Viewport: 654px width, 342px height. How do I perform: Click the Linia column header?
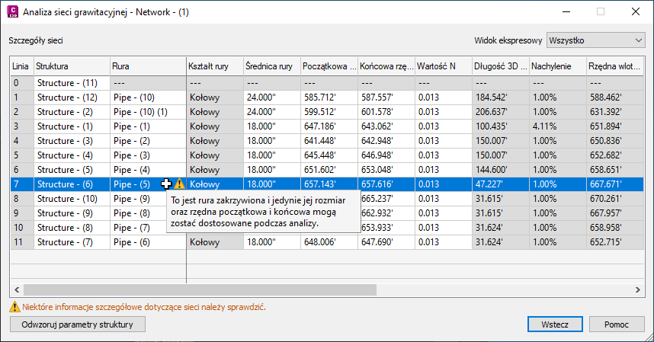(21, 66)
